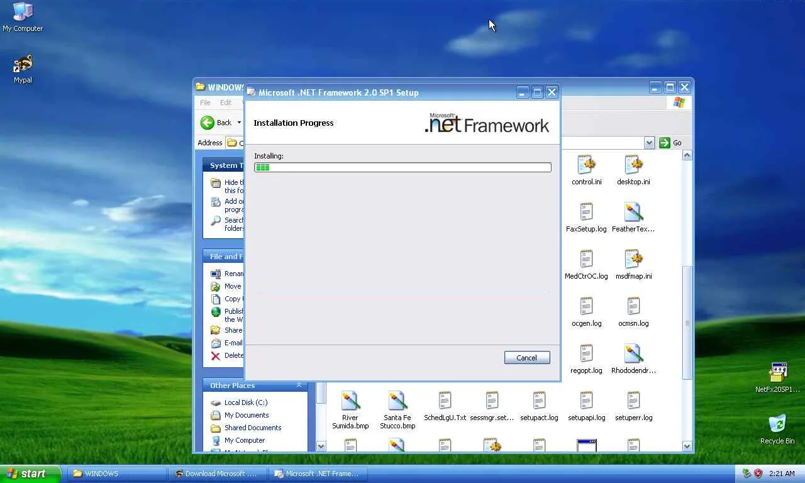Click the Share task in the explorer sidebar

click(x=227, y=330)
